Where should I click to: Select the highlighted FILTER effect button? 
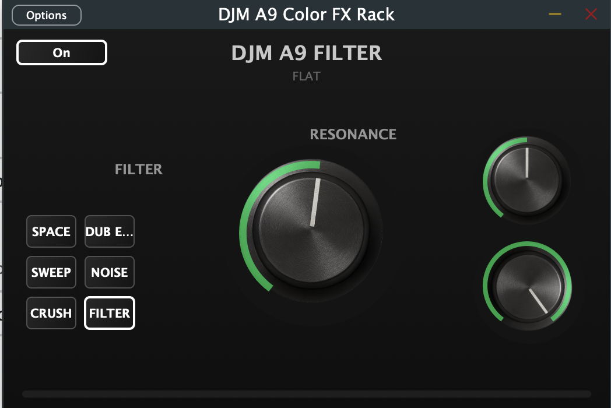[x=110, y=313]
